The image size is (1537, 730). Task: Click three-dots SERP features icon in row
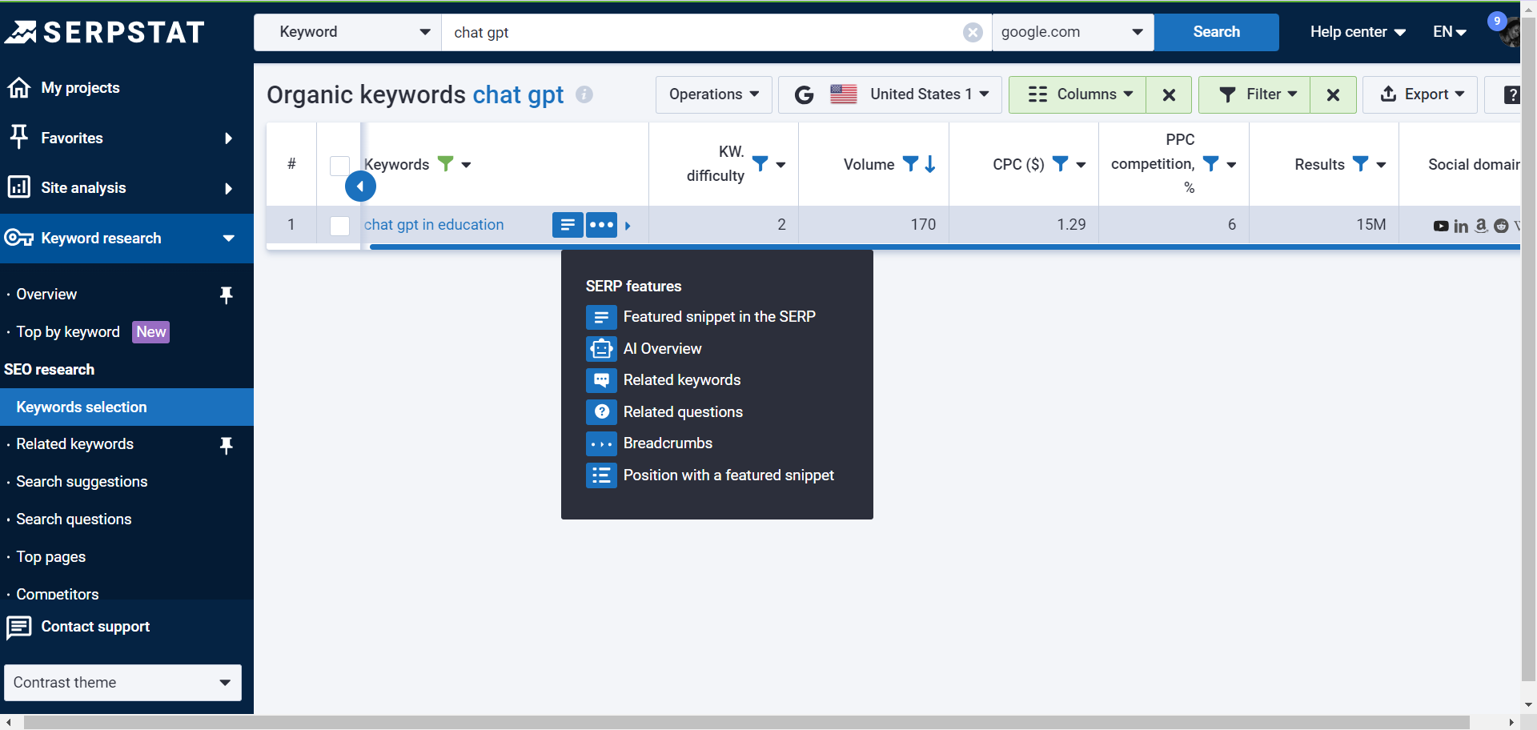click(x=601, y=225)
